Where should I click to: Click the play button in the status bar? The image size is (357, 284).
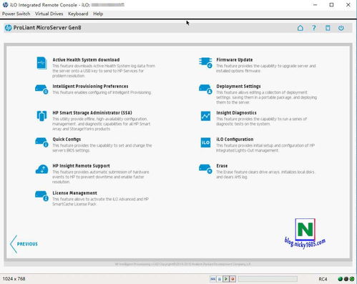pyautogui.click(x=226, y=278)
